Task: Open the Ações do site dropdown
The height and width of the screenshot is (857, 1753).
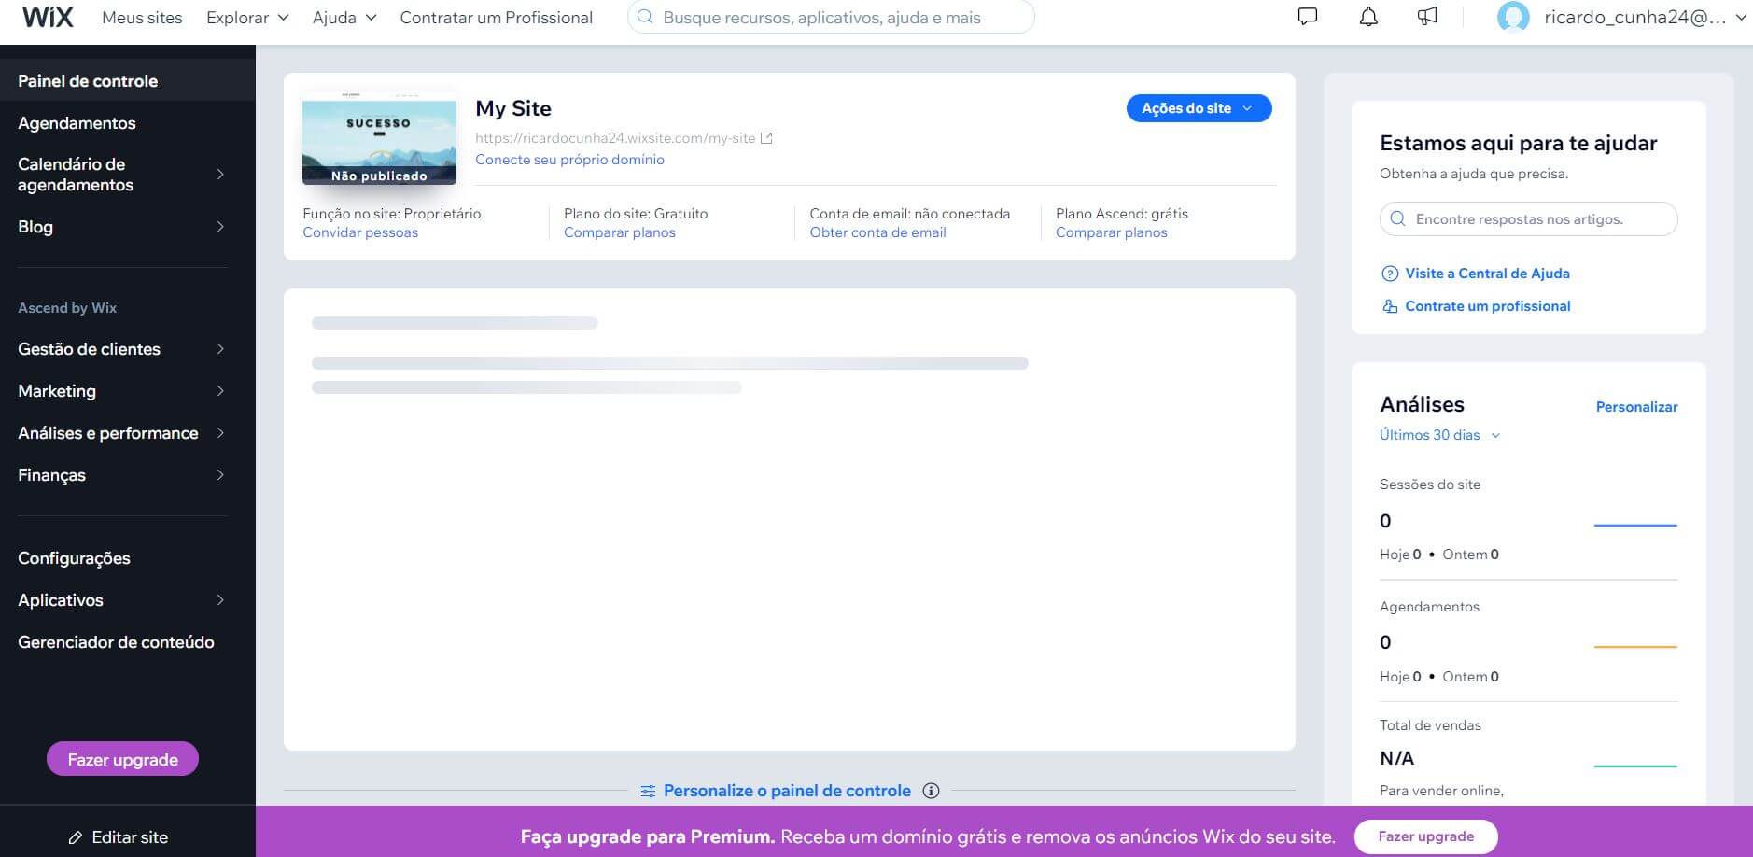Action: (1199, 108)
